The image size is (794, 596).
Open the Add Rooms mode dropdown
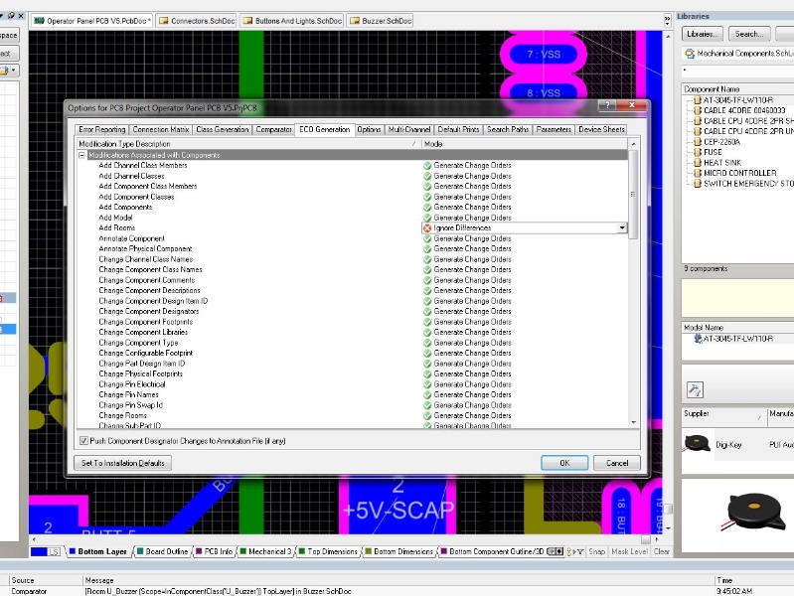tap(622, 227)
